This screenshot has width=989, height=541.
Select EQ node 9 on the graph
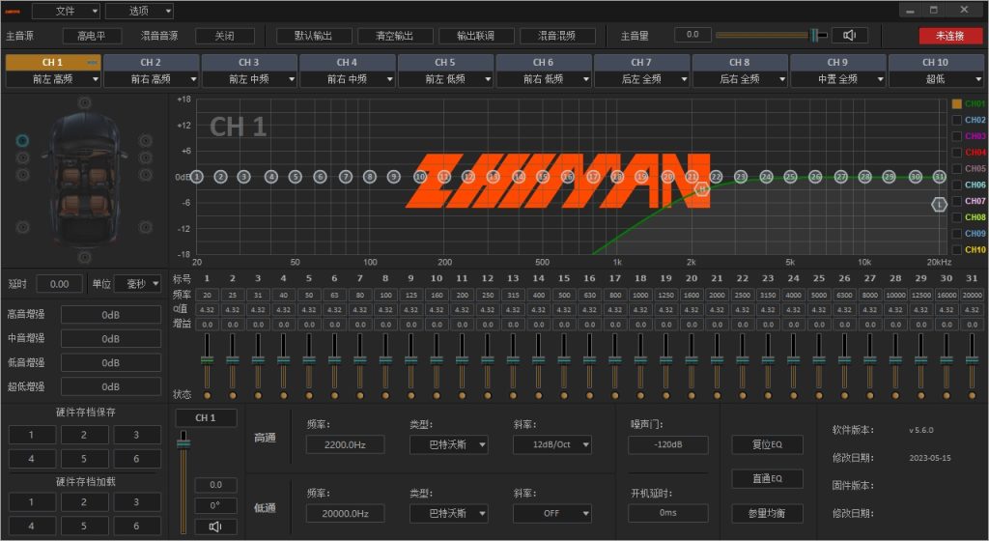pos(394,177)
